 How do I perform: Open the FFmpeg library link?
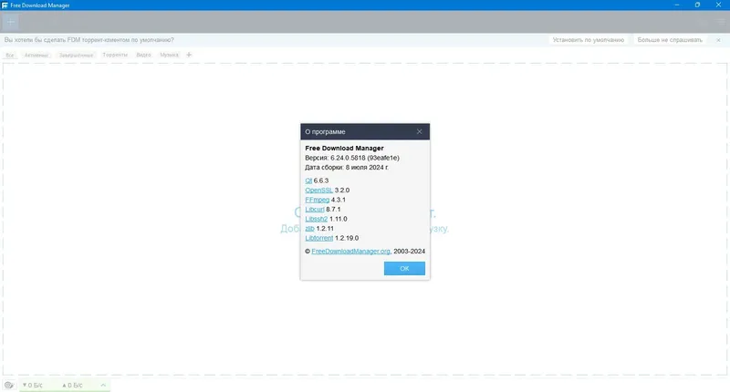click(317, 200)
